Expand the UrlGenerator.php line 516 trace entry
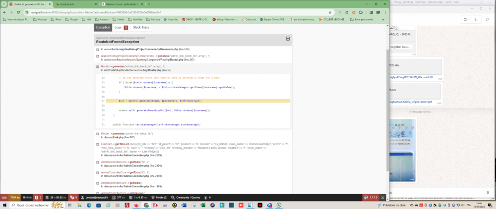 tap(98, 50)
